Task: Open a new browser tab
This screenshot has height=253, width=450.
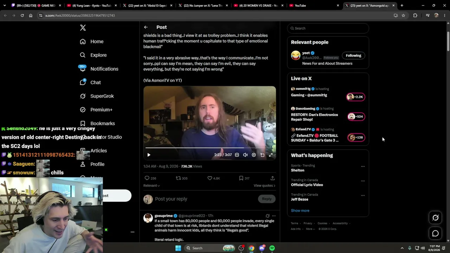Action: [x=402, y=6]
